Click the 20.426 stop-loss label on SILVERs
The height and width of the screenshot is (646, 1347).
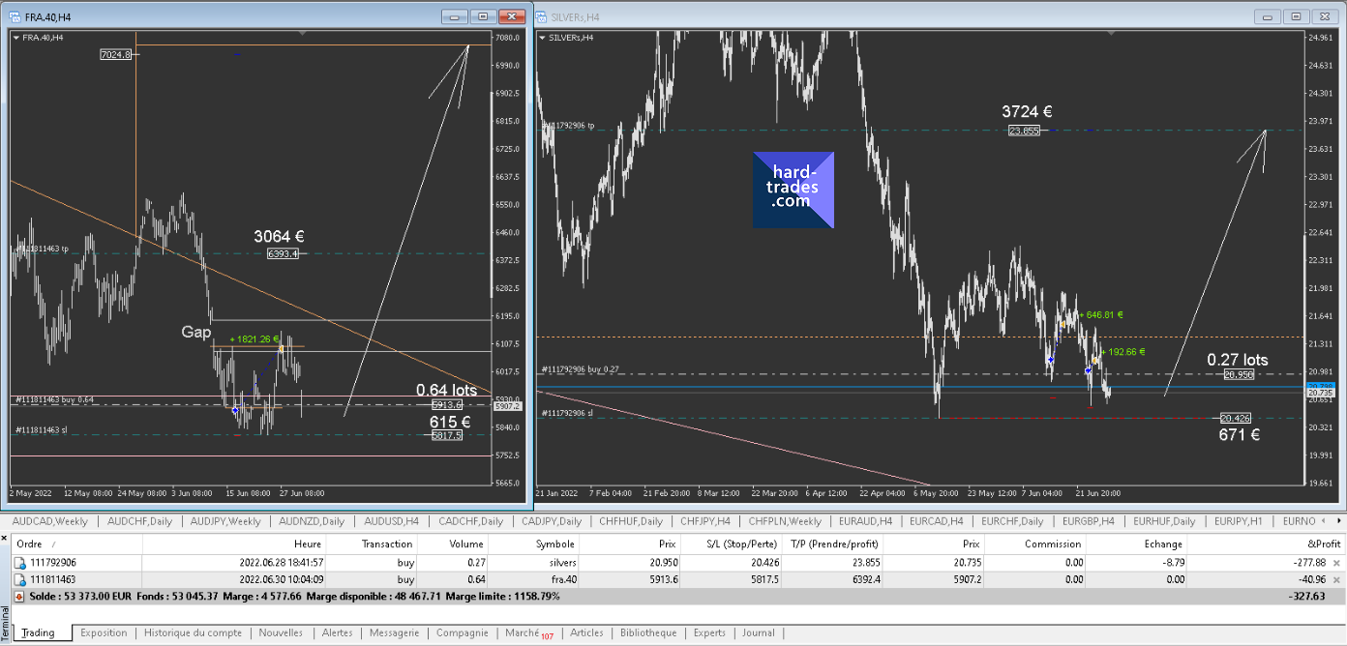coord(1234,418)
